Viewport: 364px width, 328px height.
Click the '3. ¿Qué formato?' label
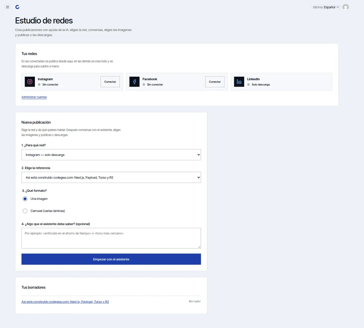click(x=34, y=191)
